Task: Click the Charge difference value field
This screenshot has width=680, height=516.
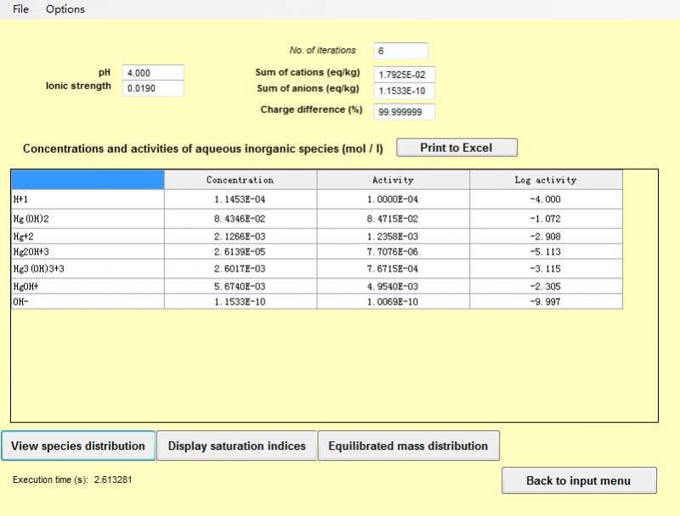Action: 405,112
